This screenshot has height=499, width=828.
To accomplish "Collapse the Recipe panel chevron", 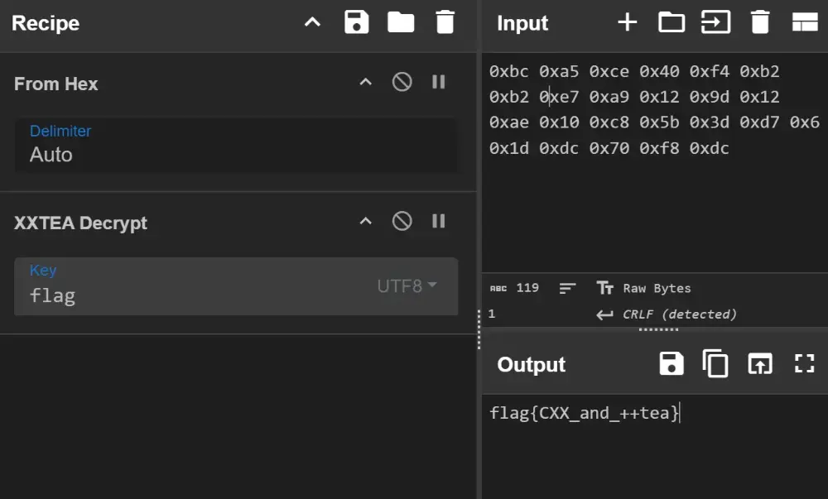I will tap(312, 22).
